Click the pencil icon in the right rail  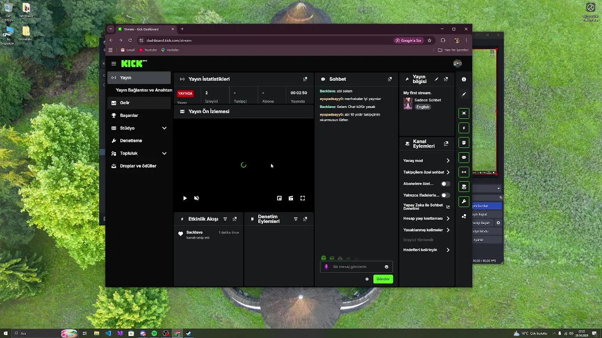coord(464,94)
